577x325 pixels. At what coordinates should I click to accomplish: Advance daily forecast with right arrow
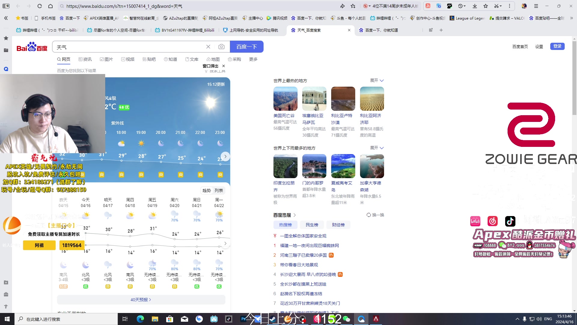[x=225, y=243]
